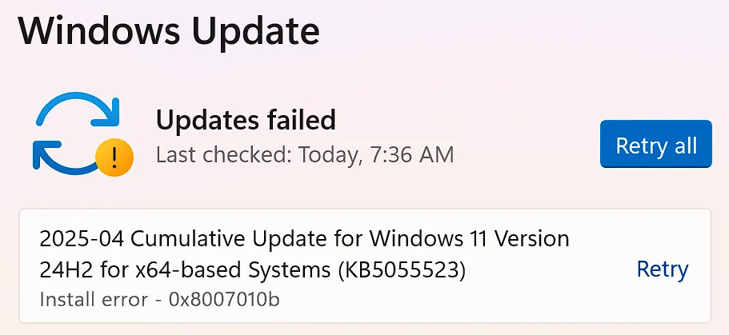Select the Updates failed status text
The image size is (729, 335).
(x=246, y=120)
